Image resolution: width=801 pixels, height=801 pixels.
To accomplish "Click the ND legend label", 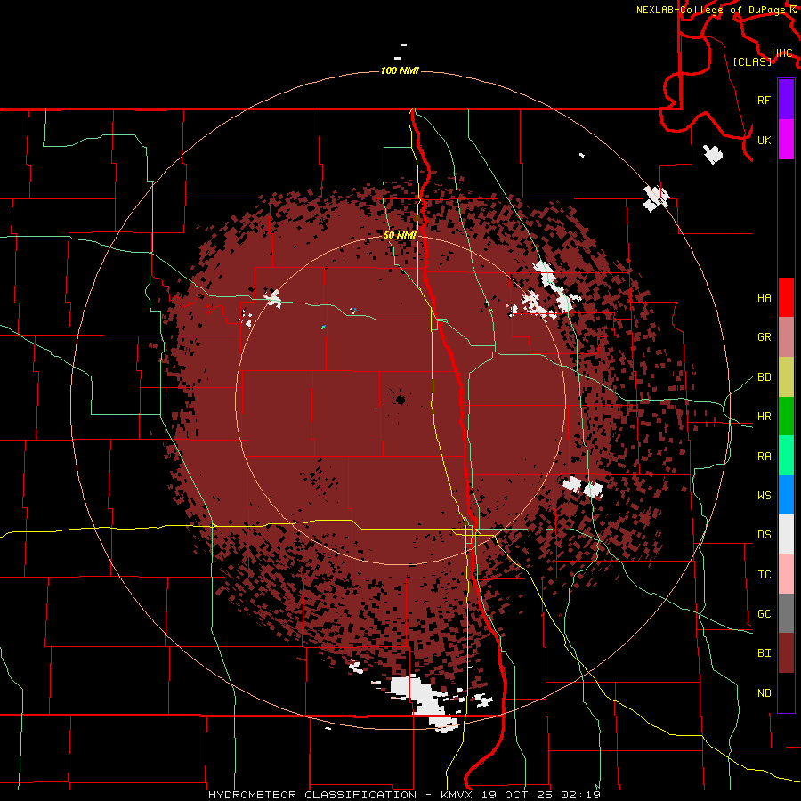I will [764, 692].
